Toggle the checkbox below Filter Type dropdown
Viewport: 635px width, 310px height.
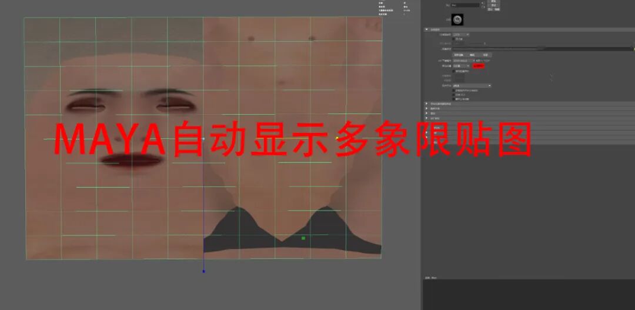pyautogui.click(x=453, y=39)
